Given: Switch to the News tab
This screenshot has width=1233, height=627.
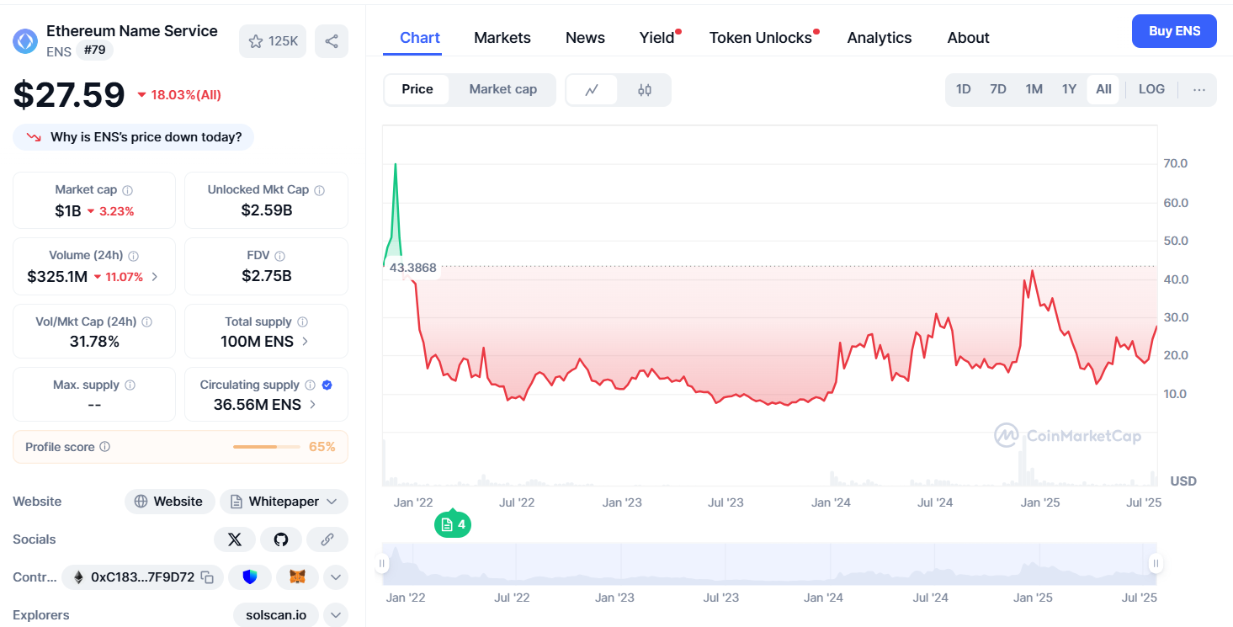Looking at the screenshot, I should click(x=585, y=38).
